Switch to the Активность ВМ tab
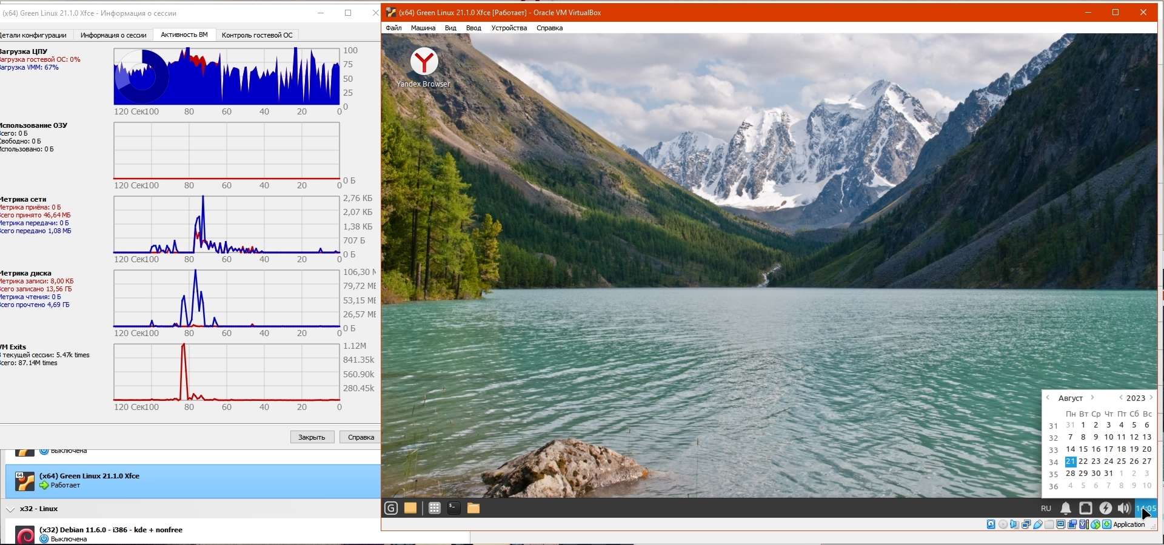1164x545 pixels. pos(184,35)
